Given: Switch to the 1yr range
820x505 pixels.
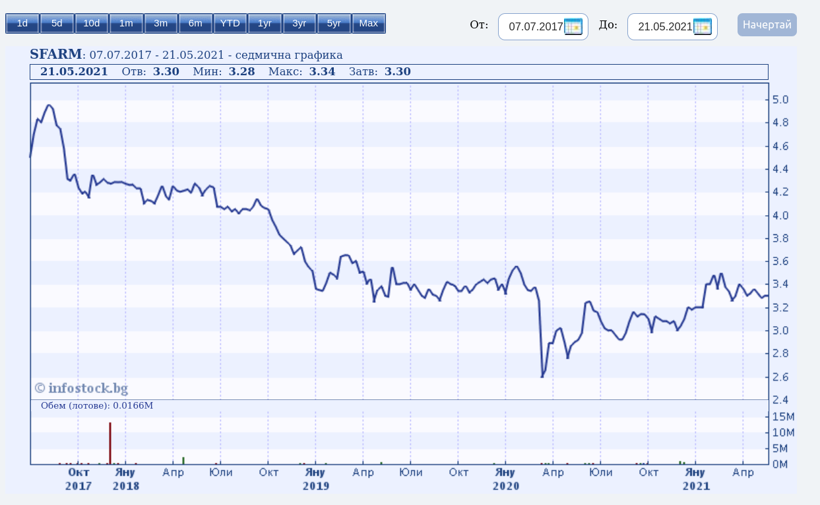Looking at the screenshot, I should click(265, 24).
